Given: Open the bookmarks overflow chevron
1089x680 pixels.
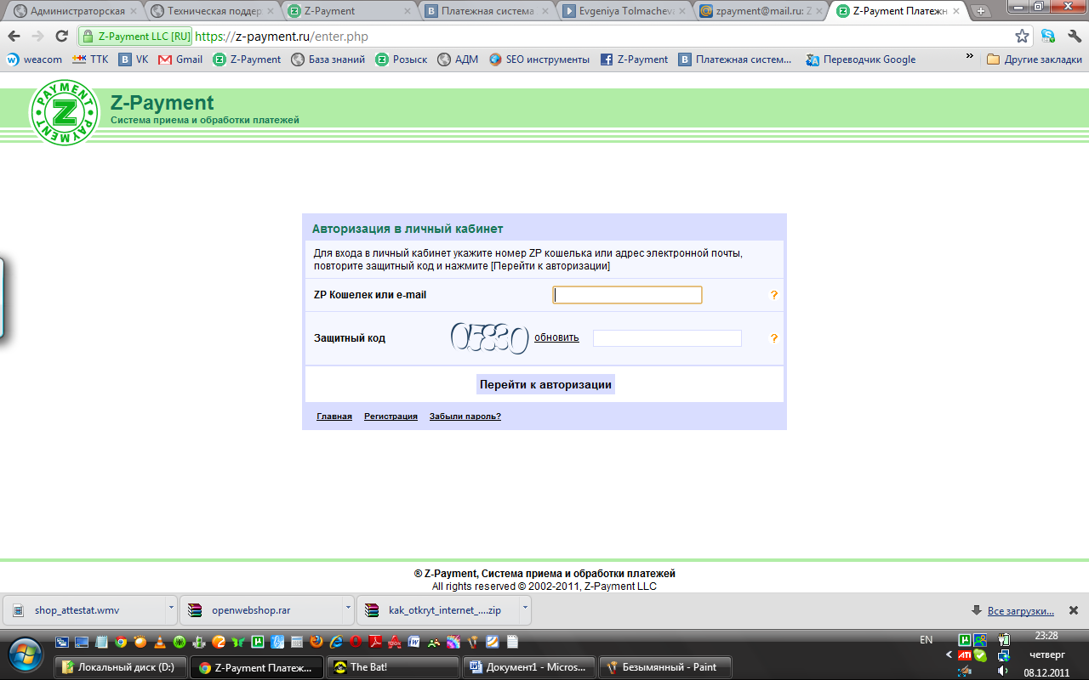Looking at the screenshot, I should point(969,56).
